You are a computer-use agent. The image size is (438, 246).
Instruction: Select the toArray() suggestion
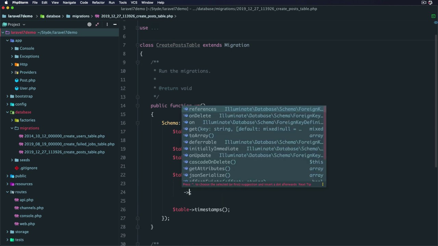pyautogui.click(x=254, y=135)
